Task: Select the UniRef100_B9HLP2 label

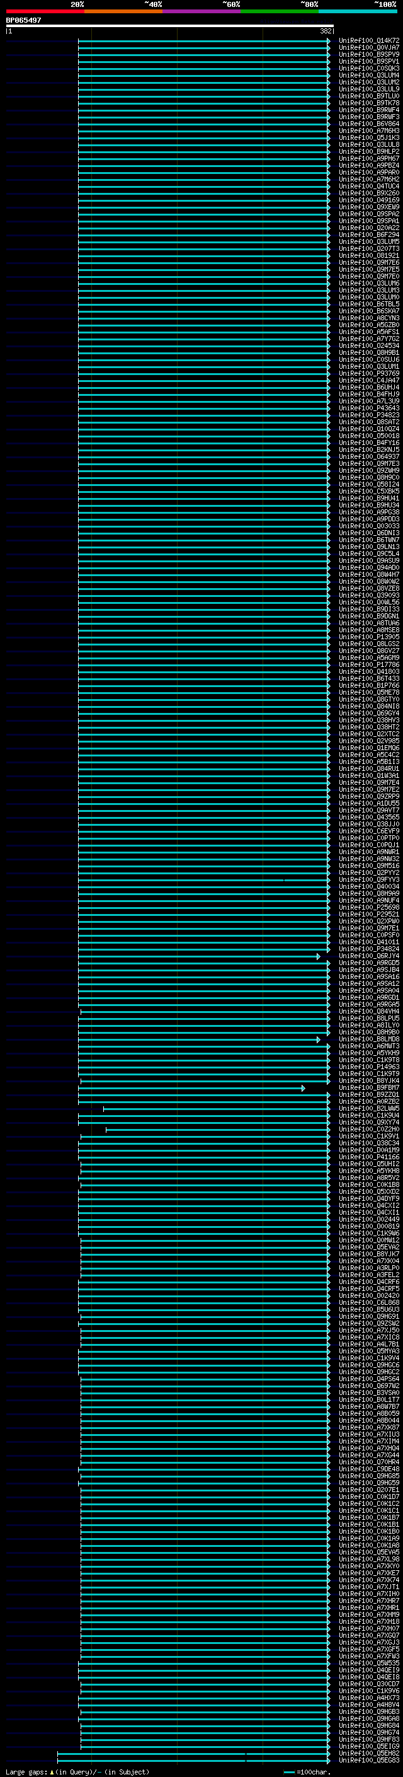Action: coord(369,152)
